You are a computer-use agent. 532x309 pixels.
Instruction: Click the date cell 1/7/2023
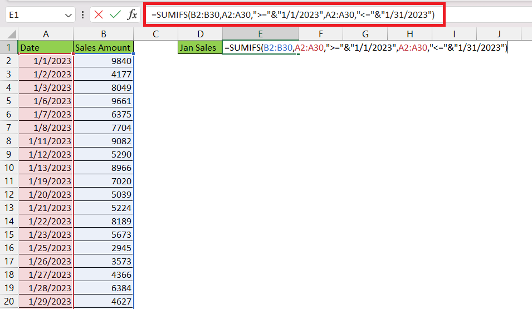[46, 114]
